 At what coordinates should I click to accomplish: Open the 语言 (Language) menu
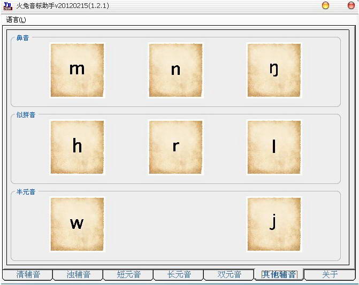tap(16, 20)
